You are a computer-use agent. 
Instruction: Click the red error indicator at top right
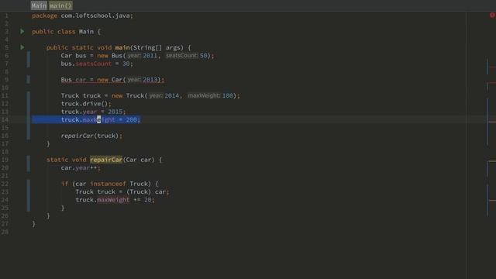(492, 15)
